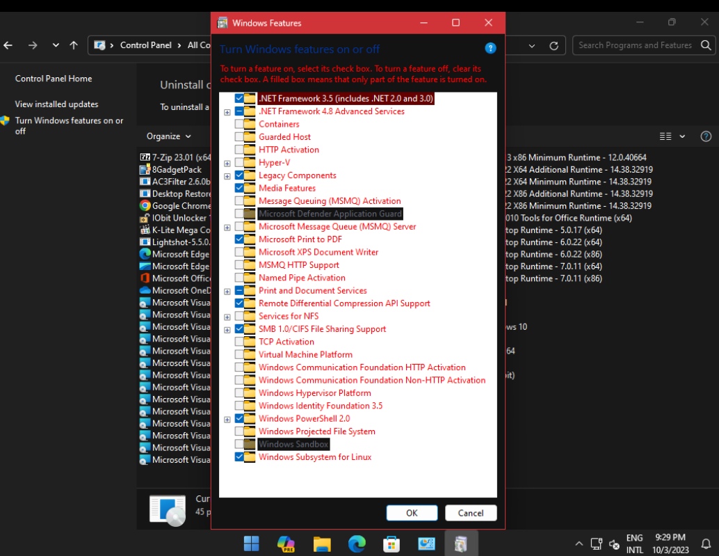Select the 7-Zip 23.01 program icon
The image size is (719, 556).
pyautogui.click(x=145, y=157)
